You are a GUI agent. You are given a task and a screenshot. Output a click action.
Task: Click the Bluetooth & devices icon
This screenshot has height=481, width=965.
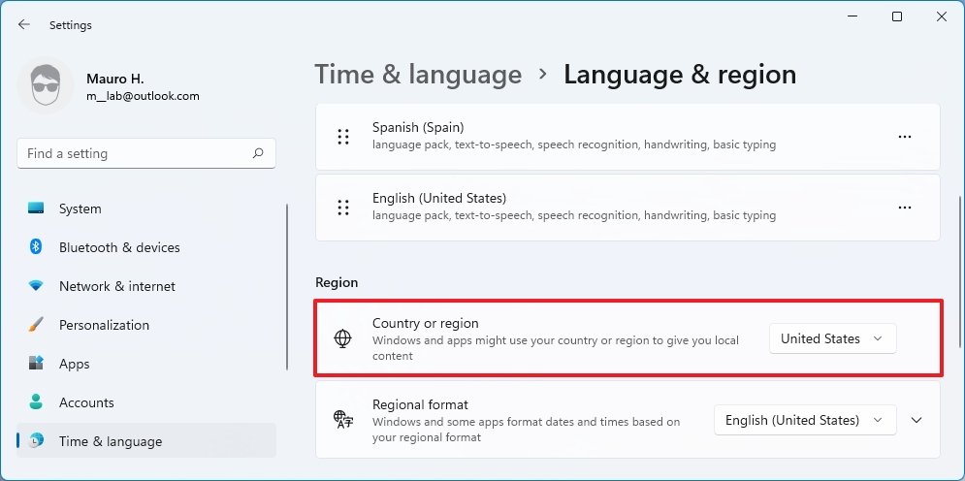pyautogui.click(x=37, y=247)
